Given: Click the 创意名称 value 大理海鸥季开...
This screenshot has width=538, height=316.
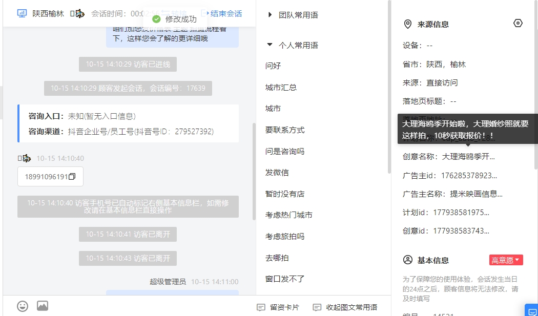Looking at the screenshot, I should point(468,157).
